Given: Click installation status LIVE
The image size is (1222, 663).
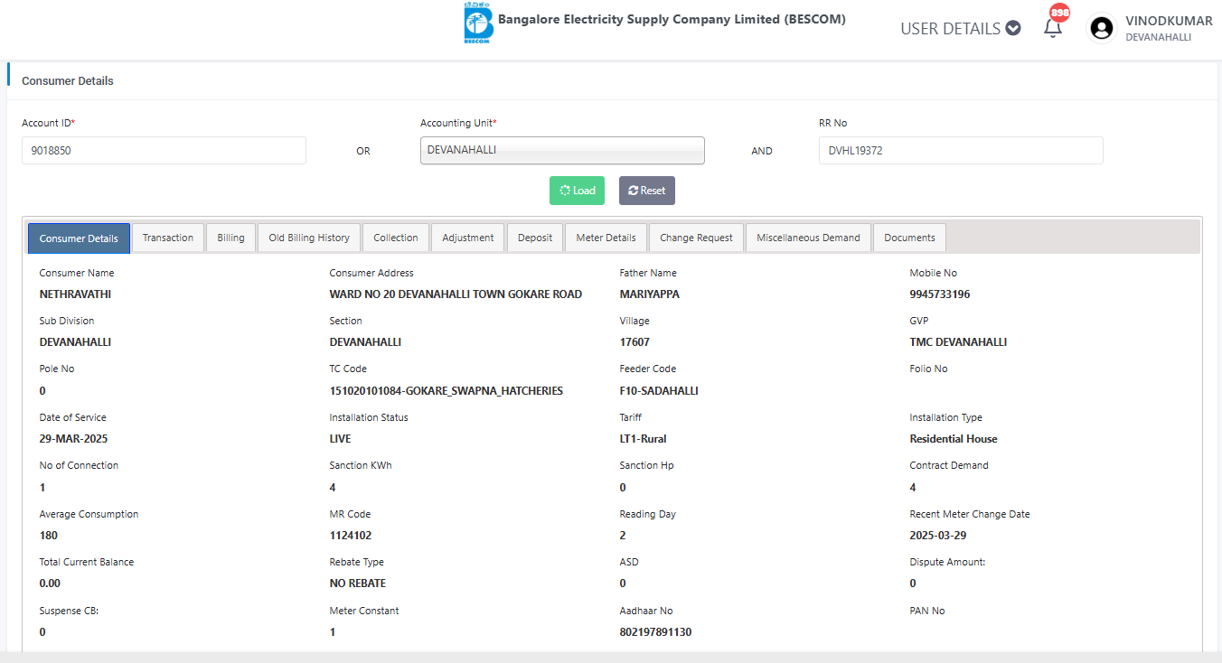Looking at the screenshot, I should (x=341, y=439).
